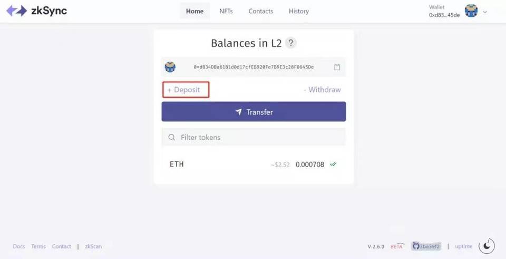Click the wallet avatar in the header
Image resolution: width=506 pixels, height=259 pixels.
tap(471, 11)
